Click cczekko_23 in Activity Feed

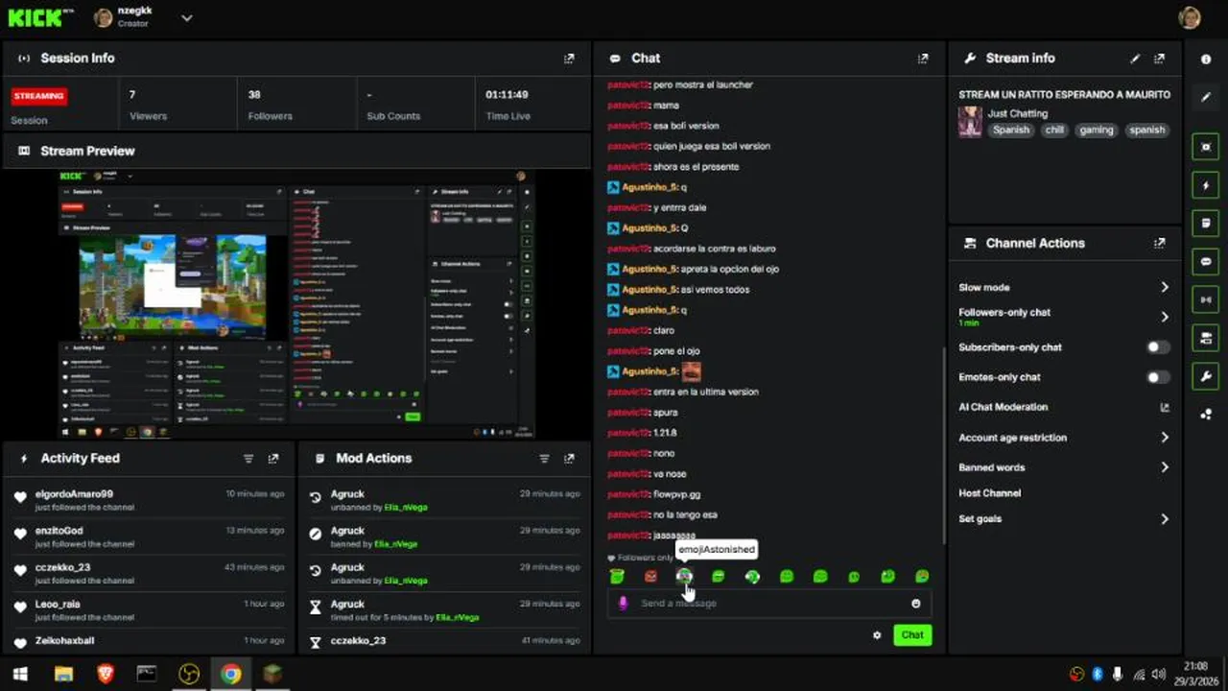(x=63, y=567)
